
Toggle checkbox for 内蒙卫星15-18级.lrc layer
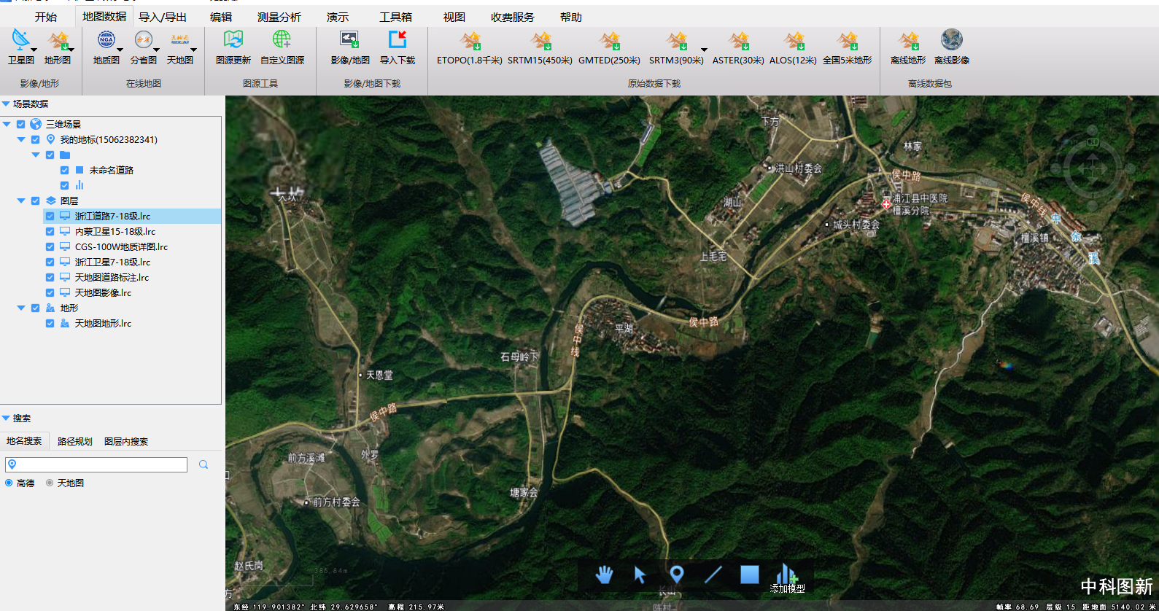coord(50,231)
